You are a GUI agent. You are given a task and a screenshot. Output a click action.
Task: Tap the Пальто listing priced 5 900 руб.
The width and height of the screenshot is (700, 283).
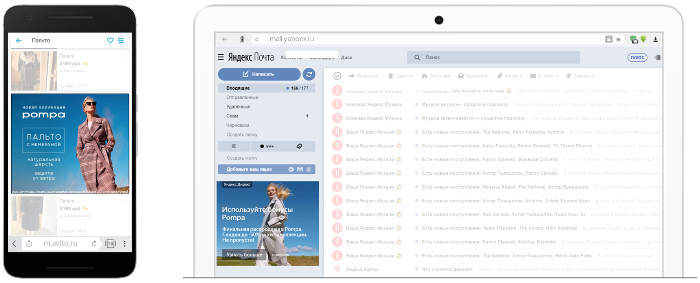pyautogui.click(x=70, y=216)
